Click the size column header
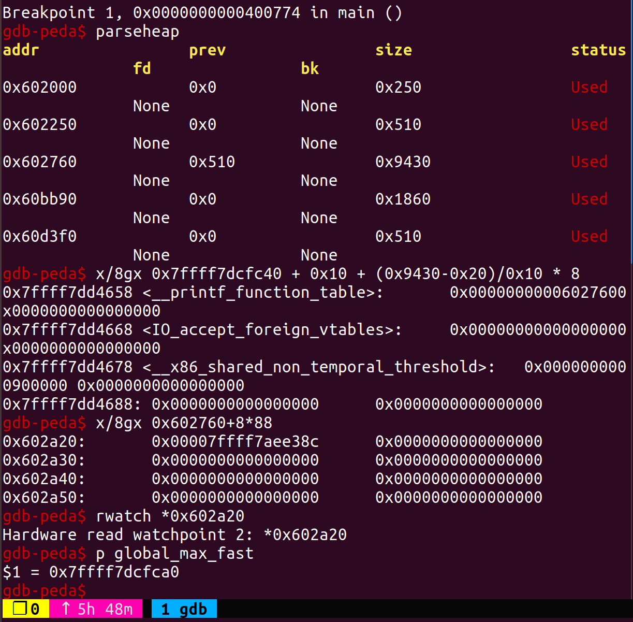 point(393,50)
